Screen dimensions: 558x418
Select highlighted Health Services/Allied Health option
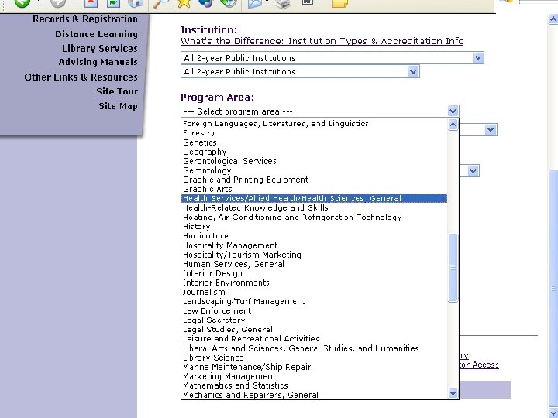point(314,198)
